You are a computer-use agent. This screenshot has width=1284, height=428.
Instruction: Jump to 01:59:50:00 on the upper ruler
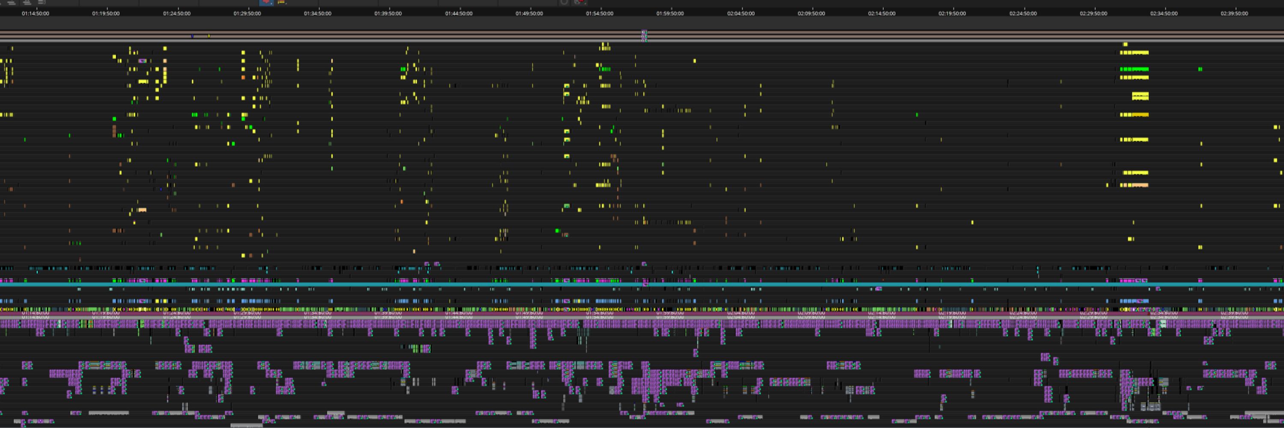tap(670, 13)
